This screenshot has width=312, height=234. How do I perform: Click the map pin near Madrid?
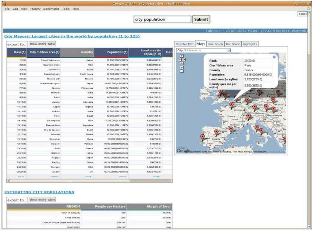[x=216, y=133]
